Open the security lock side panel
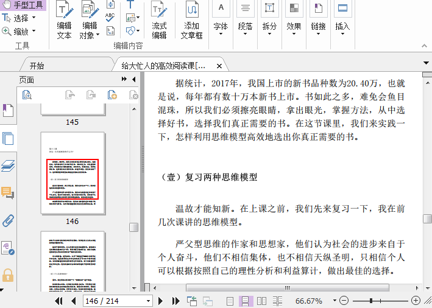The image size is (432, 308). pyautogui.click(x=8, y=275)
